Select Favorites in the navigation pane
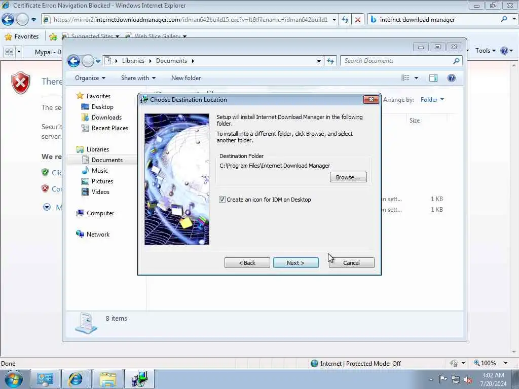 pyautogui.click(x=98, y=96)
